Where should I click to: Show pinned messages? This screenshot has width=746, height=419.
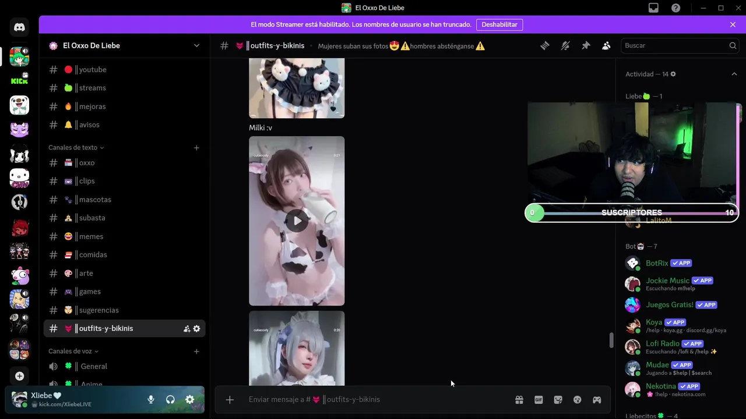[x=586, y=45]
